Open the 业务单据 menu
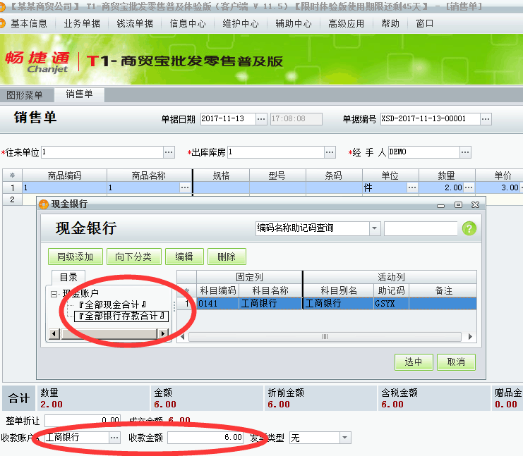The height and width of the screenshot is (456, 523). 82,24
